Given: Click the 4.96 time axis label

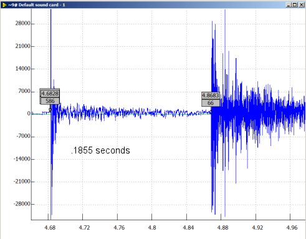Looking at the screenshot, I should click(292, 228).
